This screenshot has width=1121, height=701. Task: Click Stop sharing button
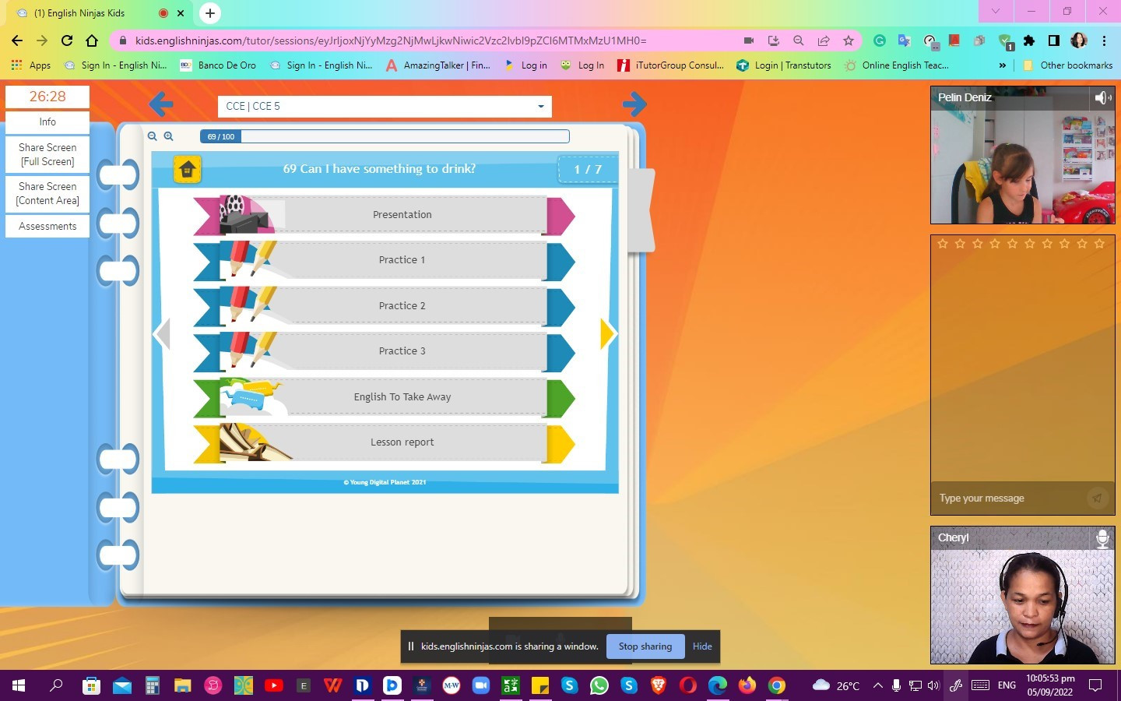tap(645, 646)
